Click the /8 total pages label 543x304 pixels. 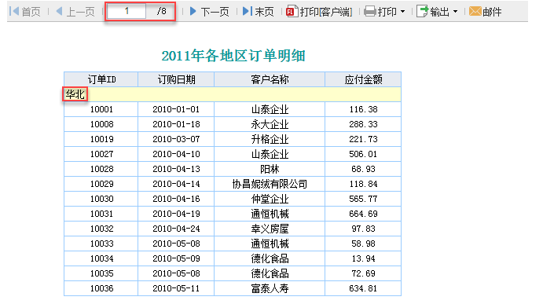pyautogui.click(x=161, y=12)
